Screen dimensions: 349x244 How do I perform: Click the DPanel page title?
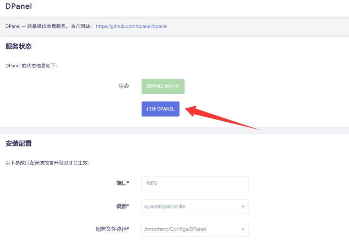[x=19, y=6]
